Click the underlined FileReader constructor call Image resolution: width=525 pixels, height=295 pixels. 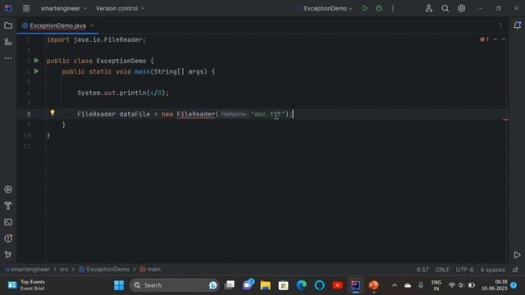[x=195, y=115]
